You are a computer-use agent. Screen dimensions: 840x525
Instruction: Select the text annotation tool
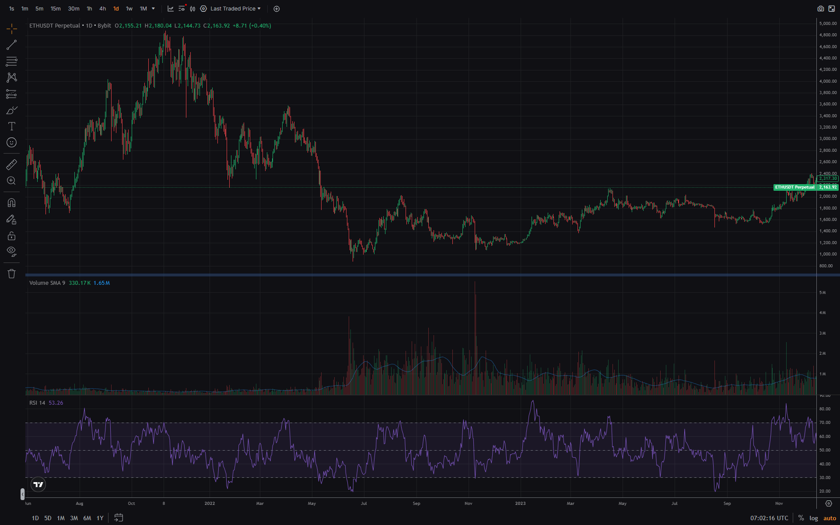click(11, 126)
